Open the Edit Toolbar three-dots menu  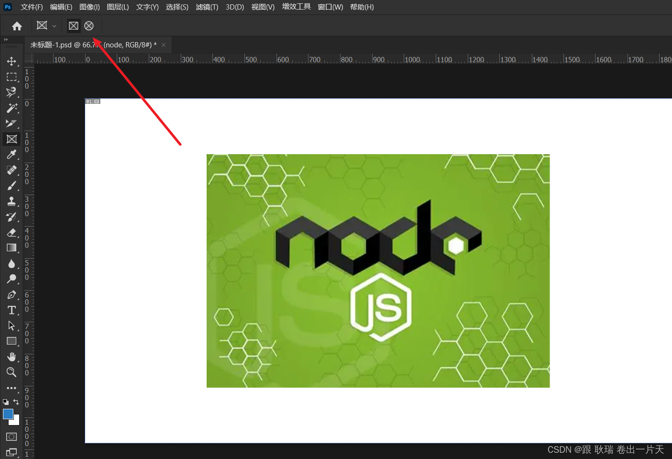11,388
